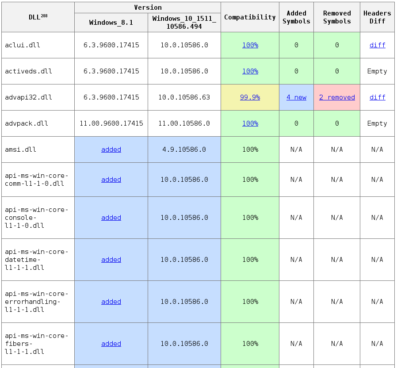Open diff link in advapi32.dll row
This screenshot has height=368, width=397.
[x=377, y=97]
